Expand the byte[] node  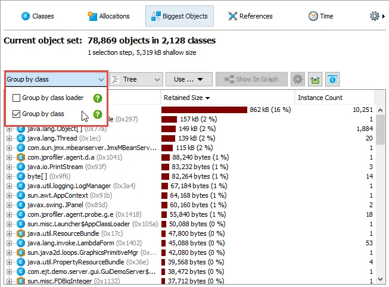pyautogui.click(x=9, y=176)
